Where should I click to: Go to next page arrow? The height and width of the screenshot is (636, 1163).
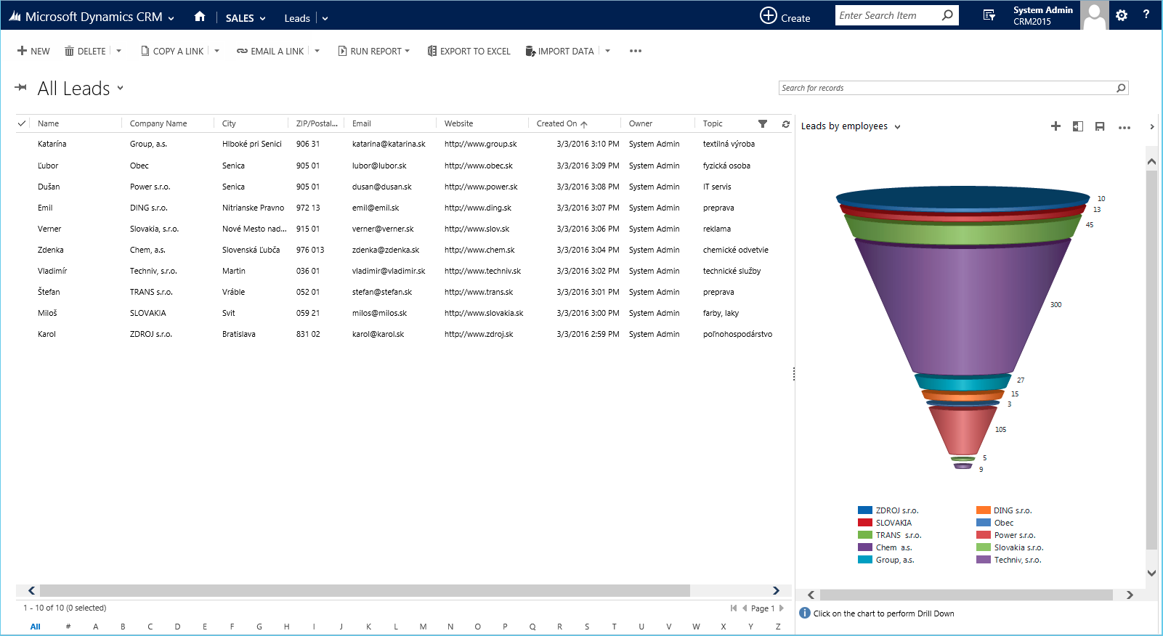(x=782, y=608)
